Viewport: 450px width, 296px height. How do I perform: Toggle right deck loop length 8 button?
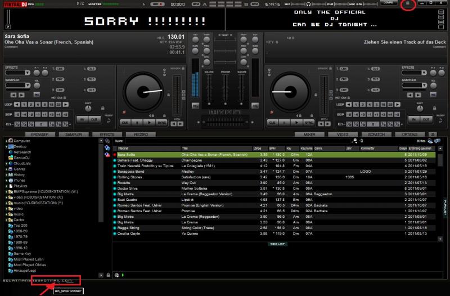tap(376, 105)
